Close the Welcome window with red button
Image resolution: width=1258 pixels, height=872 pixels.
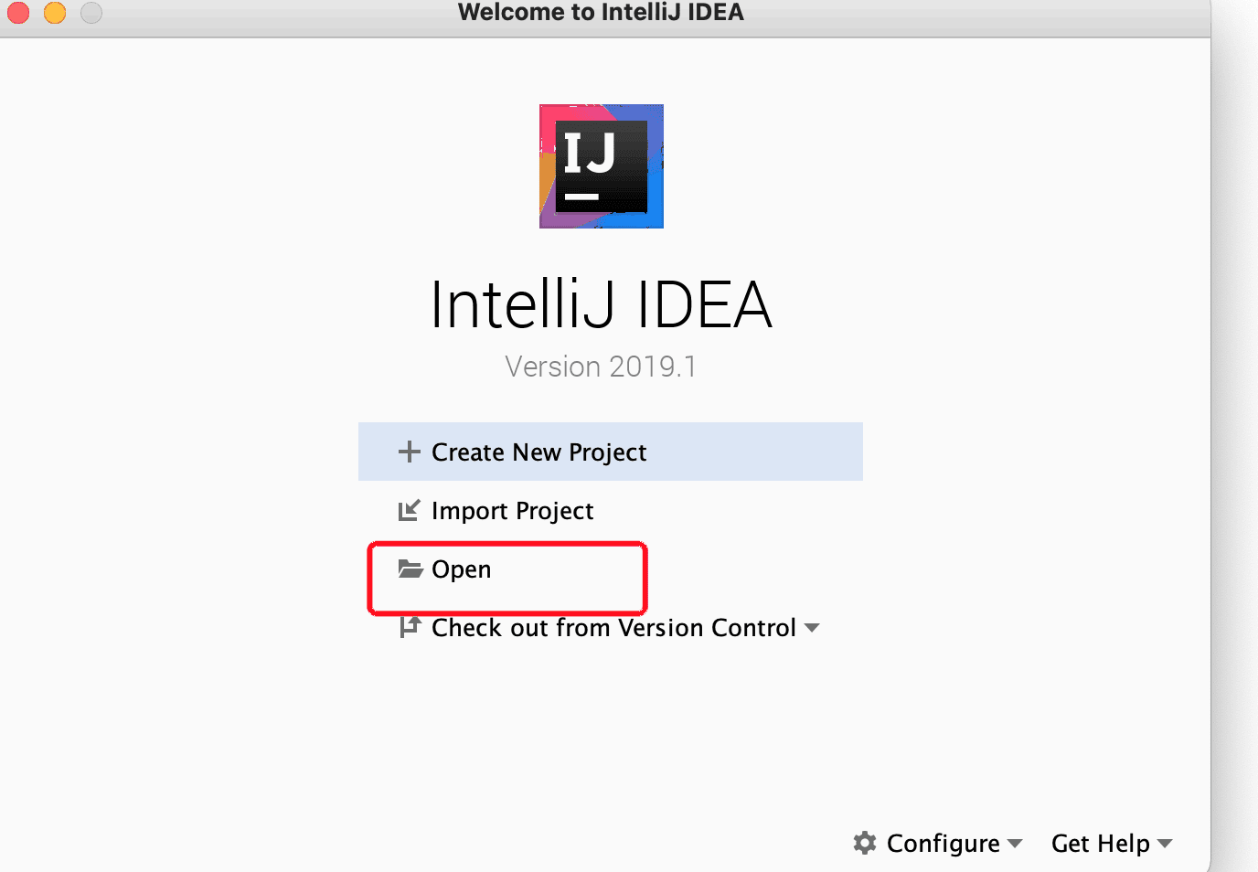pos(18,12)
